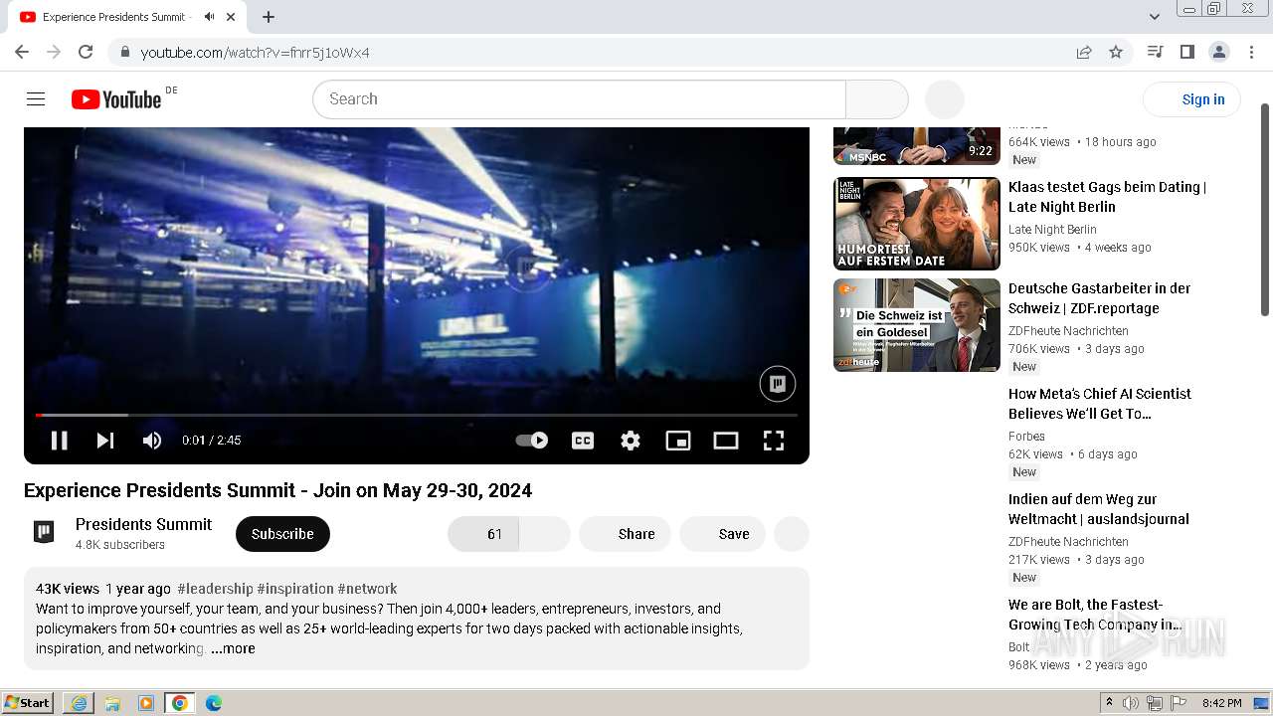
Task: Open the Presidents Summit channel avatar
Action: click(44, 532)
